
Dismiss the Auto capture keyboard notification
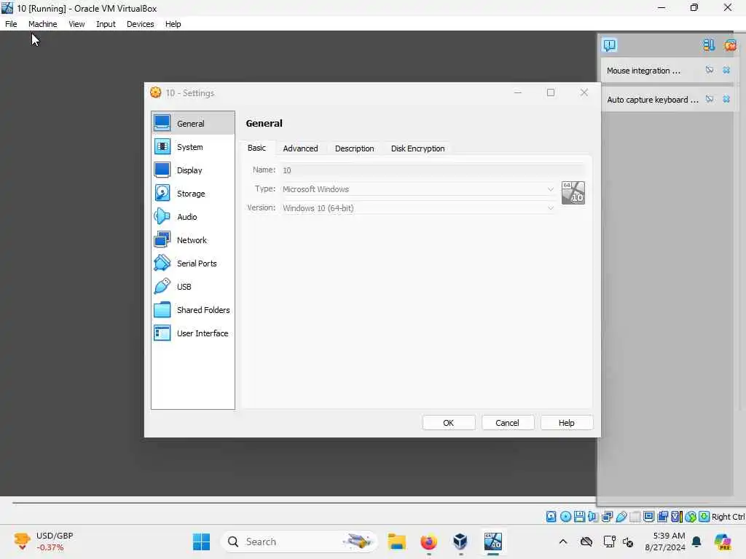pyautogui.click(x=726, y=99)
